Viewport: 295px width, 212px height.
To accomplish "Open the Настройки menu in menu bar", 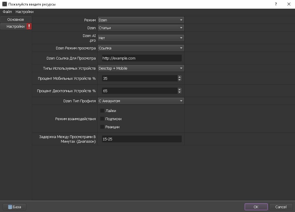I will (24, 12).
